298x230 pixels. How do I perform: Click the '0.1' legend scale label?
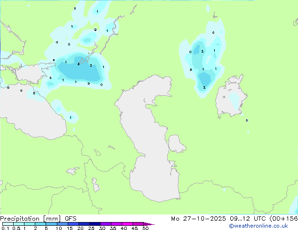coord(5,228)
